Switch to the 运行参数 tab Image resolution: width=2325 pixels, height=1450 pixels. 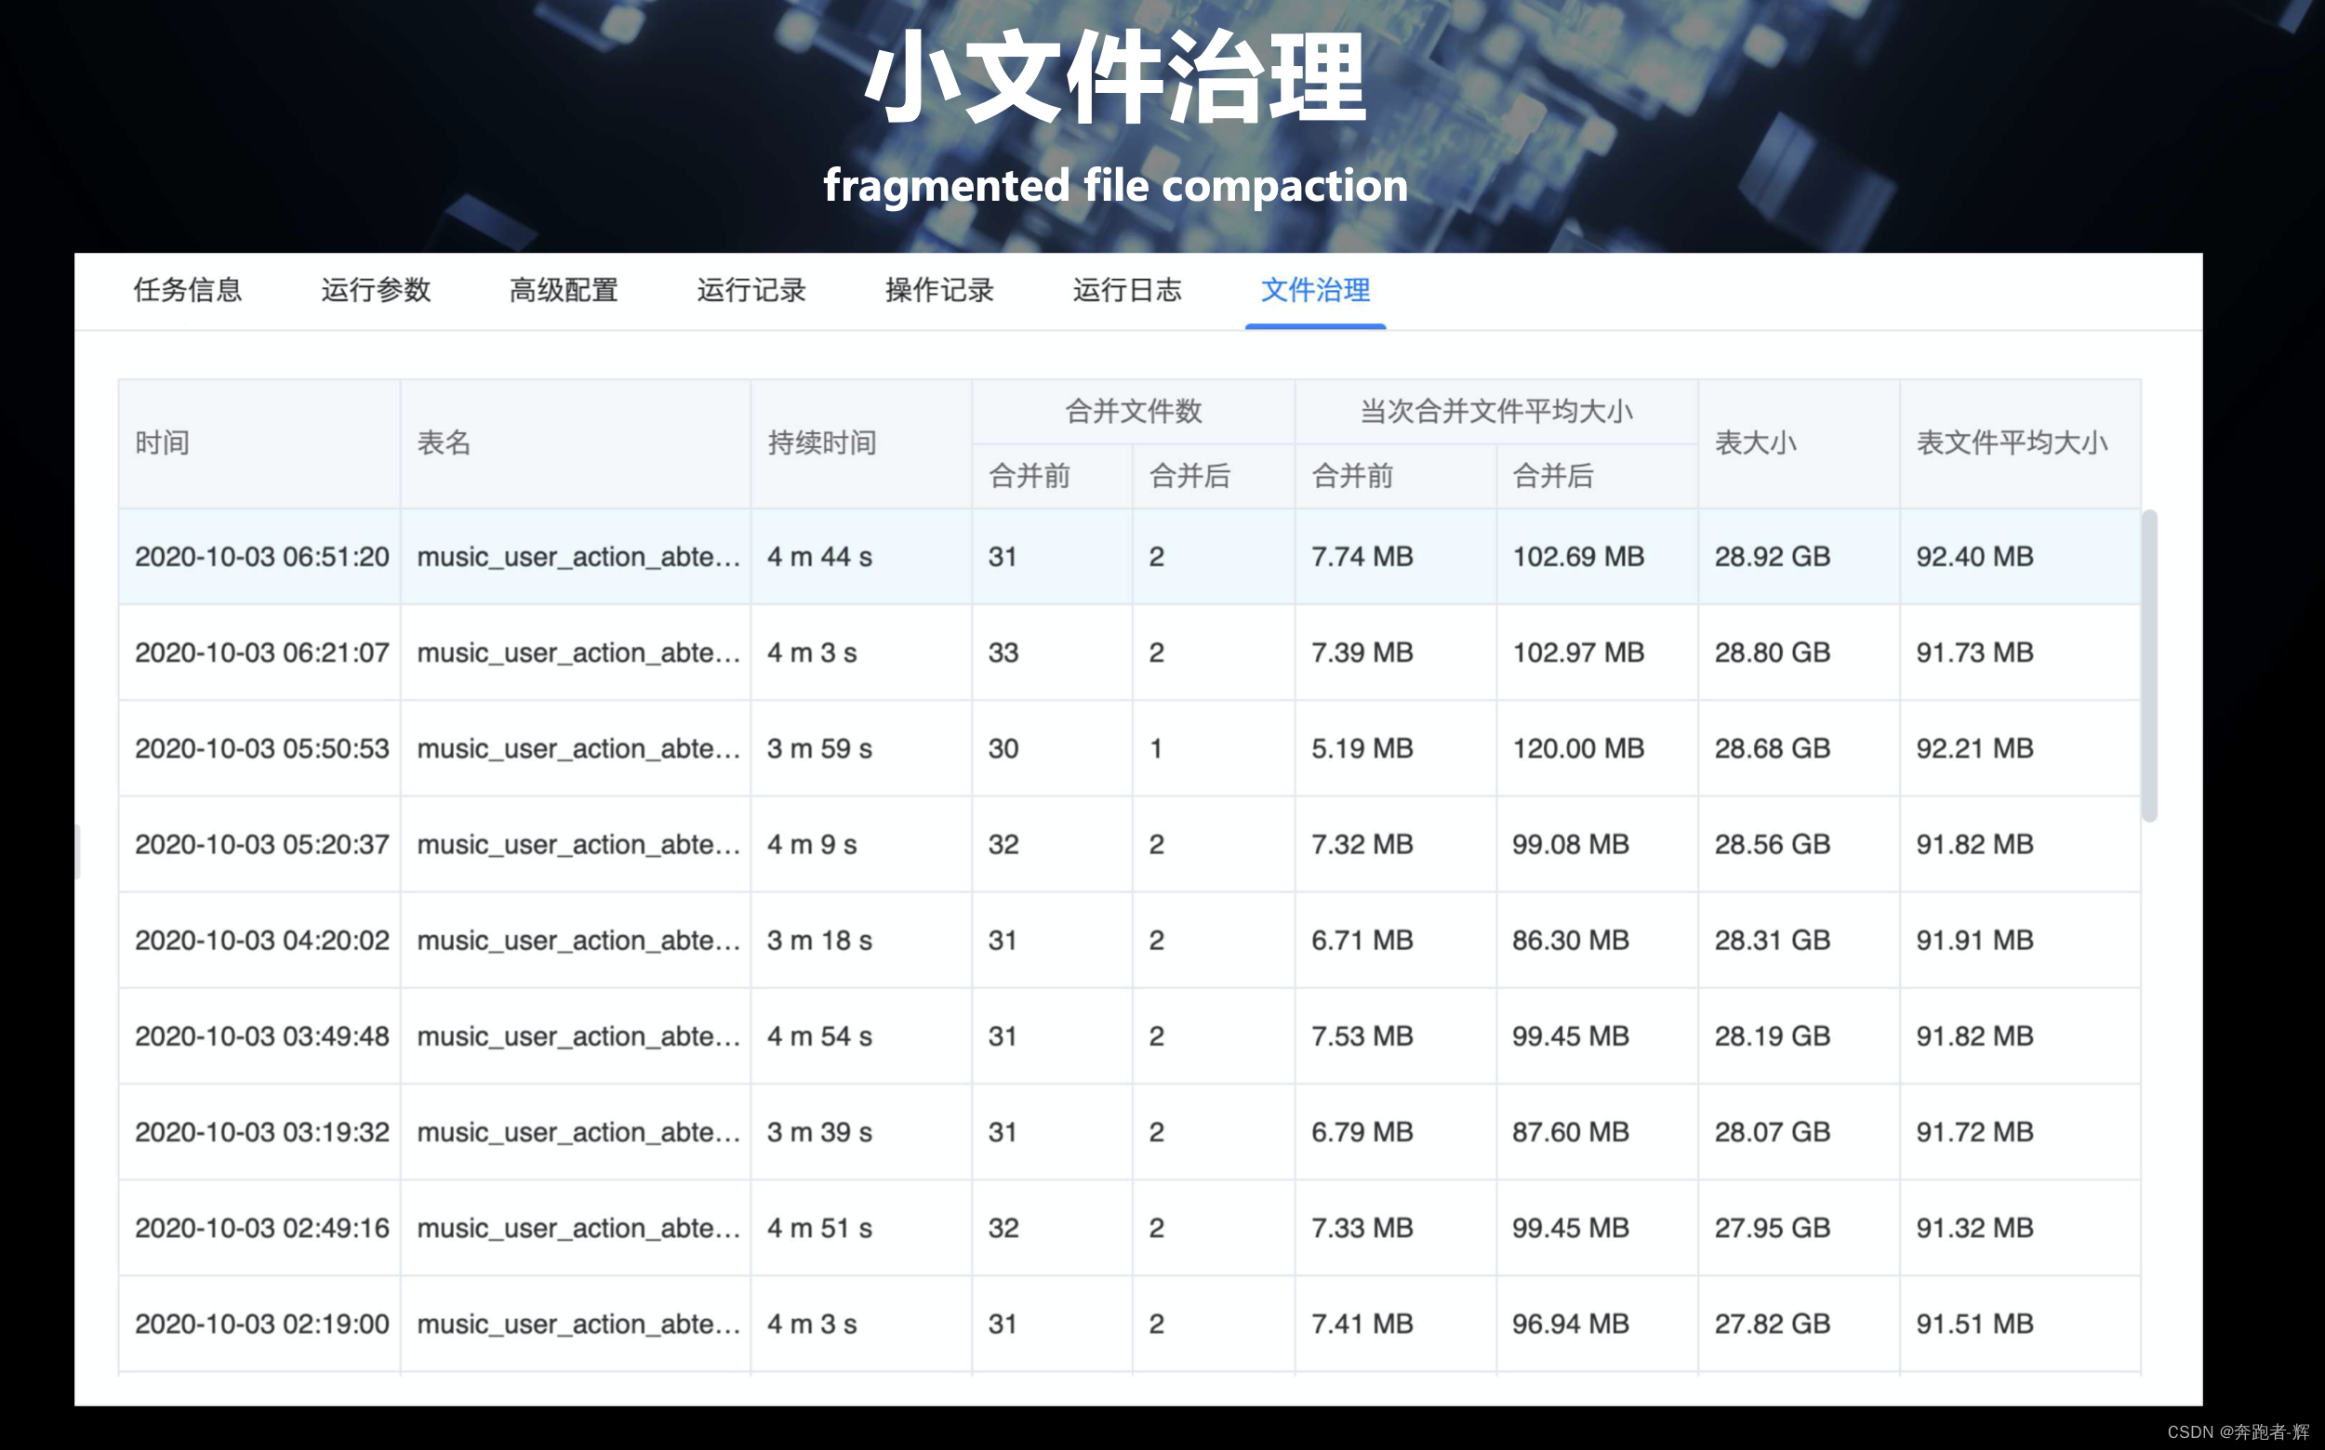pos(375,290)
